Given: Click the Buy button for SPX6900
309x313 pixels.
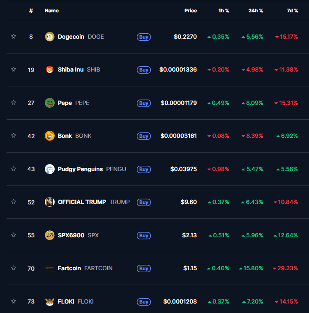Looking at the screenshot, I should [144, 236].
